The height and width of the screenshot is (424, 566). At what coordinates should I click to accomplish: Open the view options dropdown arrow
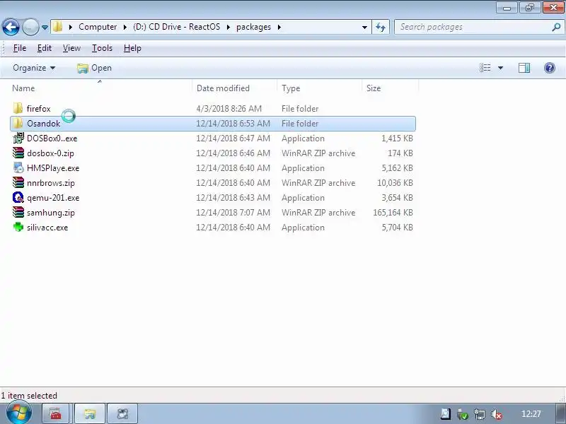[x=500, y=68]
